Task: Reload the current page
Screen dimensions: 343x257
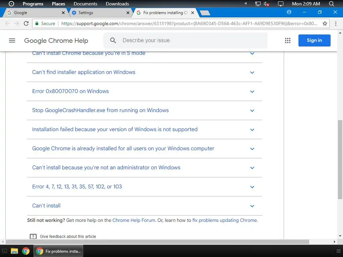Action: 26,23
